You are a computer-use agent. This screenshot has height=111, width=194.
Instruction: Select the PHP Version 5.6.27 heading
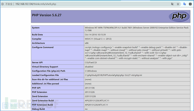tap(47, 15)
